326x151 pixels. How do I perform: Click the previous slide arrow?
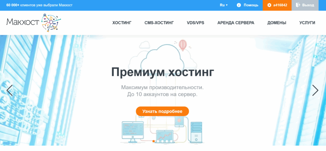pyautogui.click(x=9, y=90)
